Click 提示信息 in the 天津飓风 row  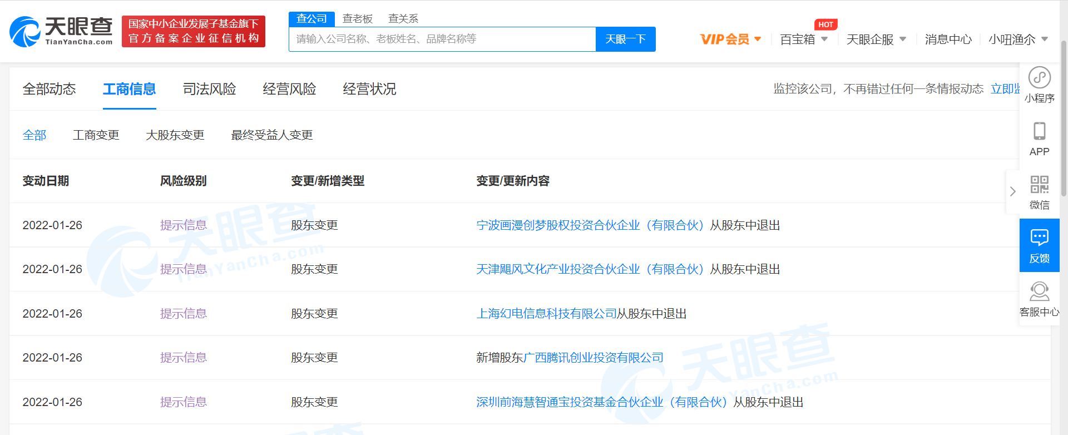(x=184, y=269)
